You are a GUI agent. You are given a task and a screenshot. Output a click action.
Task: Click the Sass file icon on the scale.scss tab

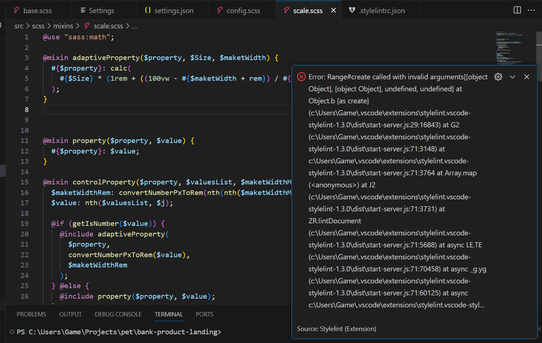point(286,10)
